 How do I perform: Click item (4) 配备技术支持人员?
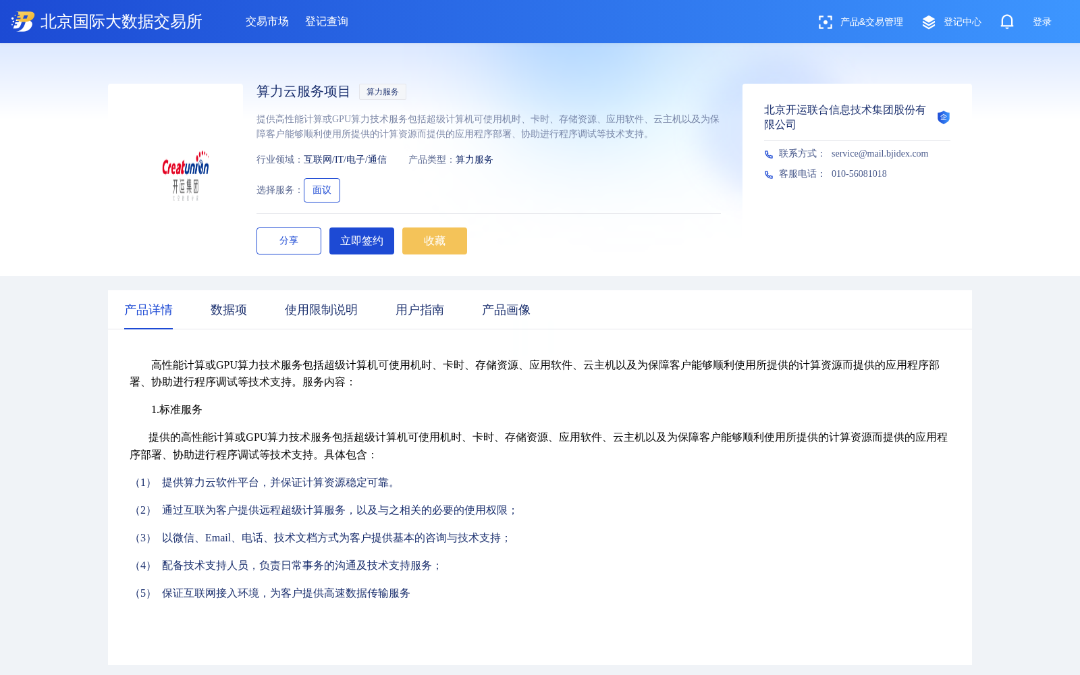coord(286,566)
